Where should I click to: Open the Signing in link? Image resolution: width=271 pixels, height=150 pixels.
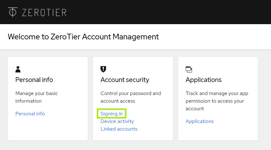[111, 113]
